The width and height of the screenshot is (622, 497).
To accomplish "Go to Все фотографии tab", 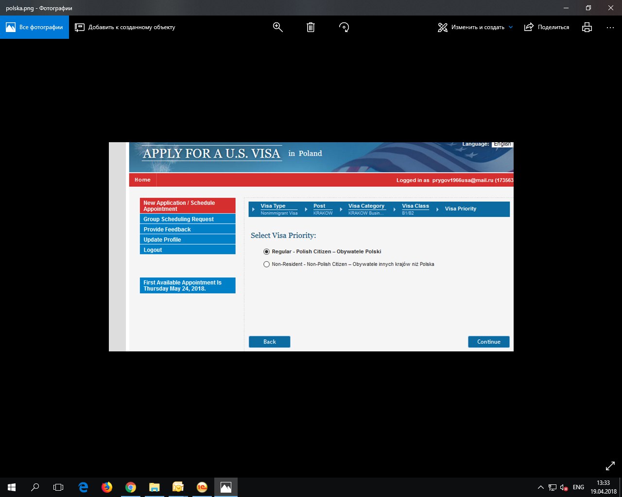I will coord(35,27).
